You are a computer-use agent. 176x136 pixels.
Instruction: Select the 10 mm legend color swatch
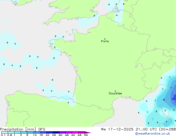click(37, 132)
